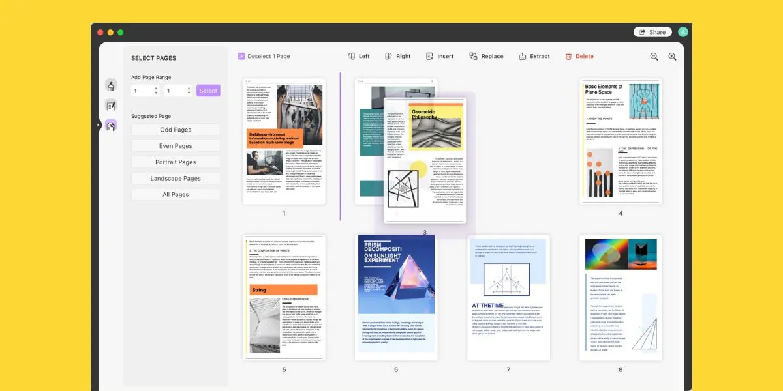Choose Landscape Pages suggestion
Screen dimensions: 783x391
(176, 178)
